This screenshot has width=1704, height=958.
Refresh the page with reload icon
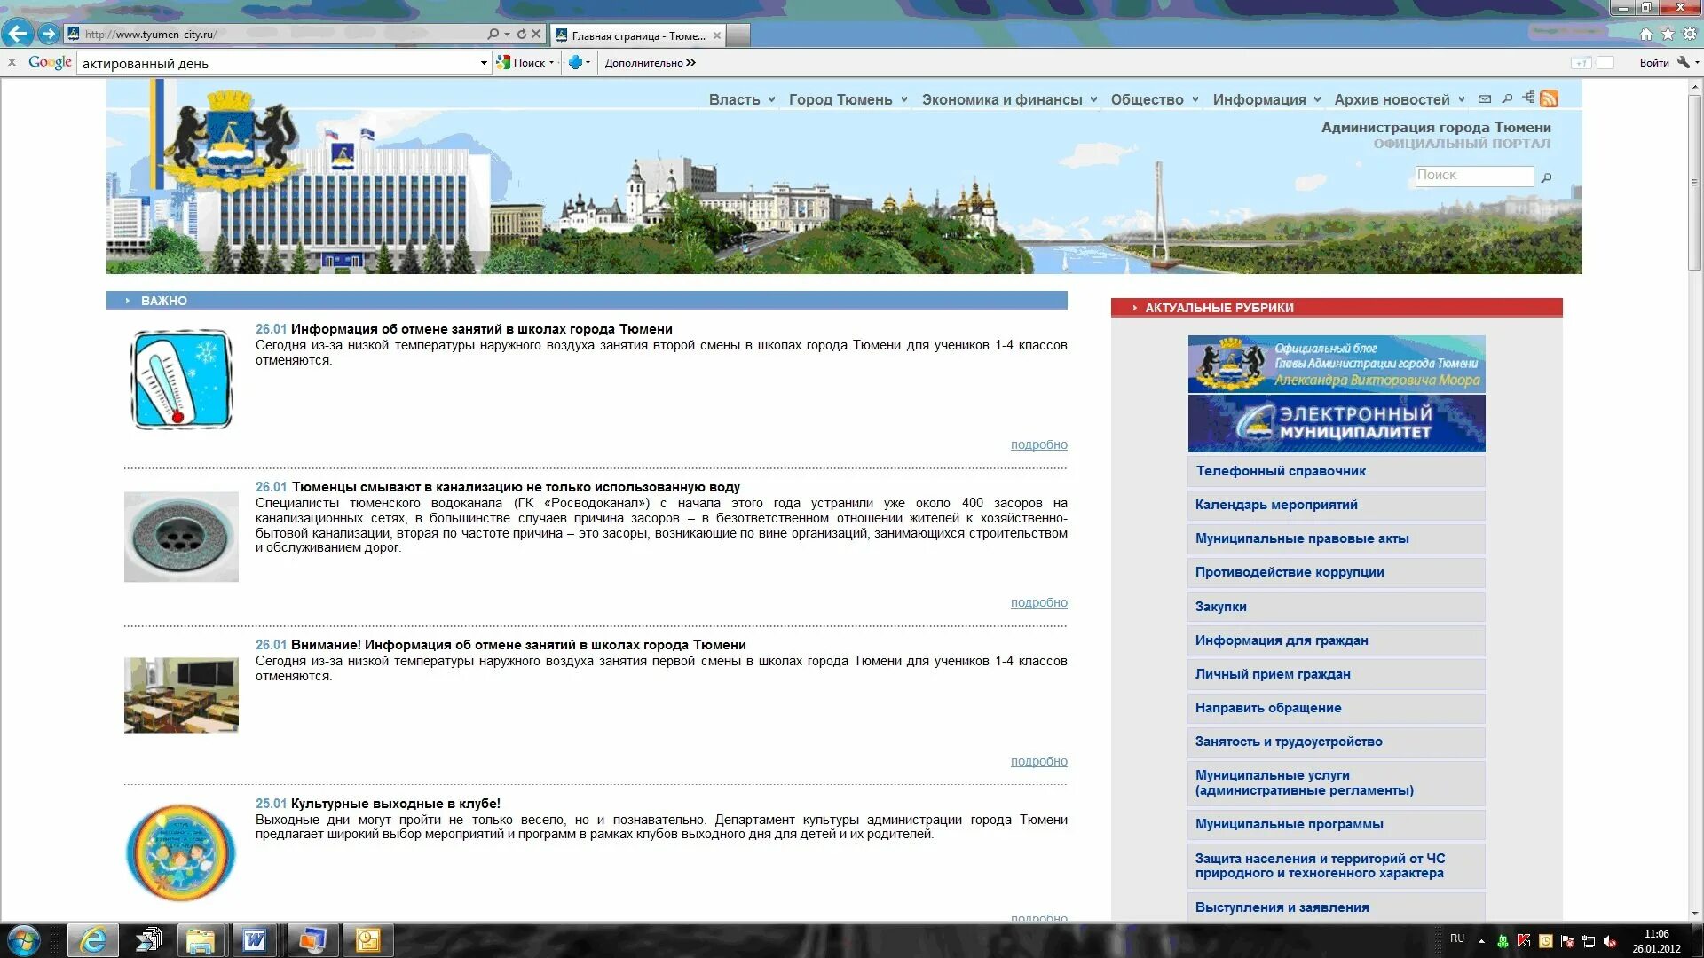522,34
